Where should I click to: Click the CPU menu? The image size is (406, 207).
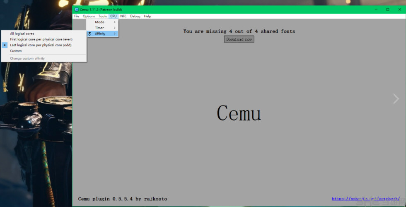(x=114, y=16)
